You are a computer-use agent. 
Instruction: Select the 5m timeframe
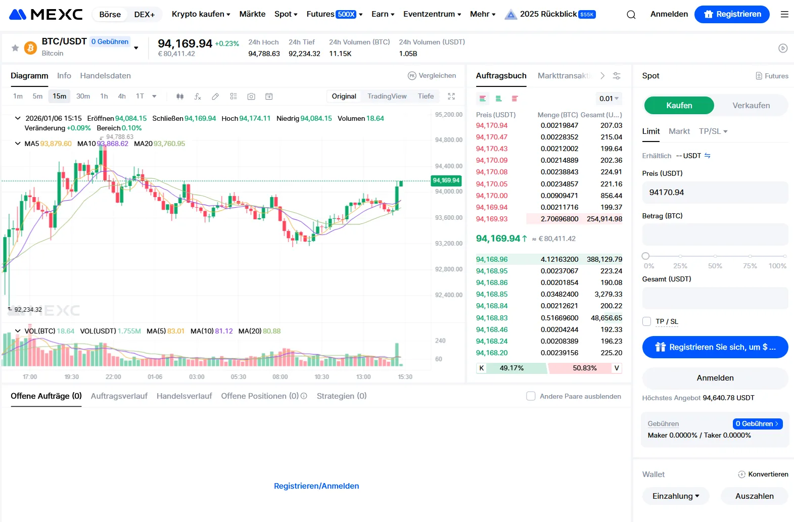click(38, 97)
